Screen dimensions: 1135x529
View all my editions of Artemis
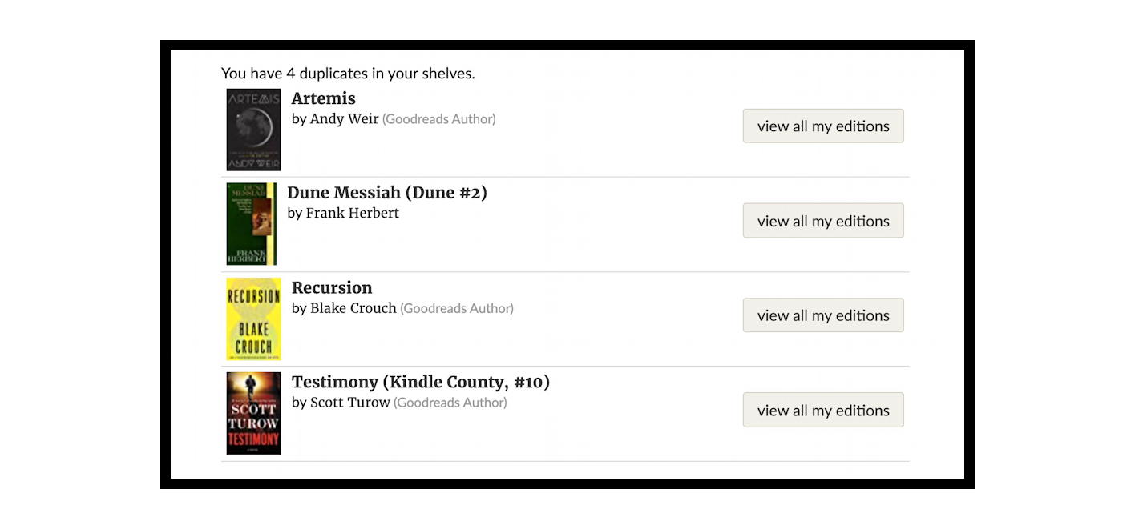pyautogui.click(x=823, y=126)
